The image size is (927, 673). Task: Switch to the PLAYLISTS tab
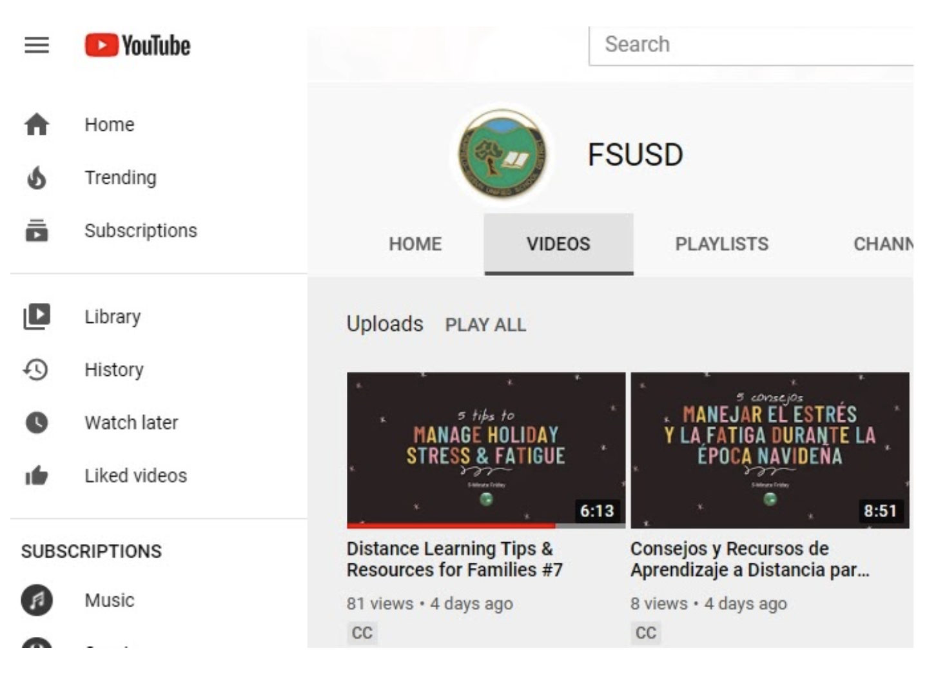[722, 244]
